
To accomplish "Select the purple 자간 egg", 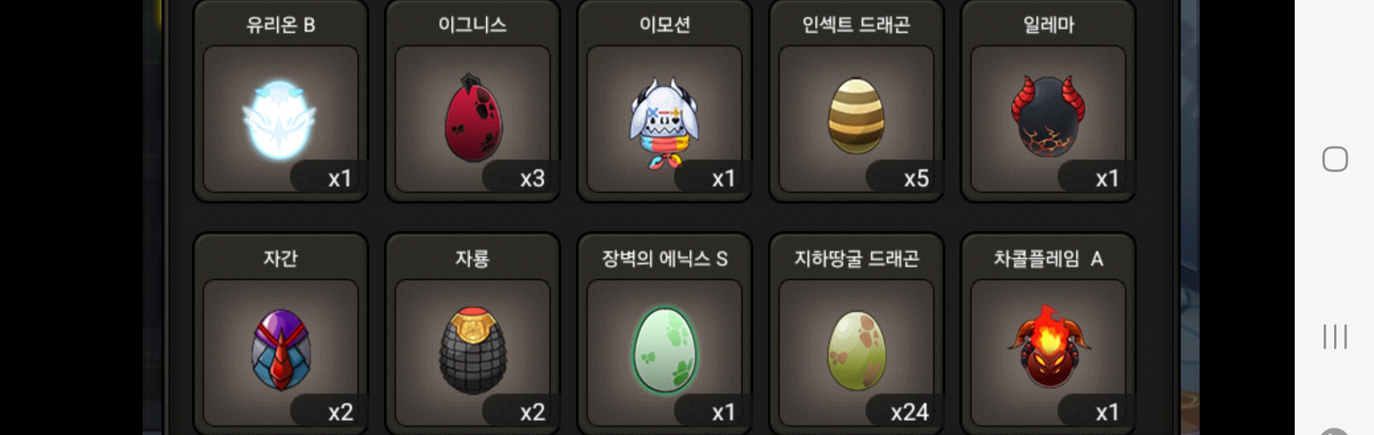I will pos(281,349).
